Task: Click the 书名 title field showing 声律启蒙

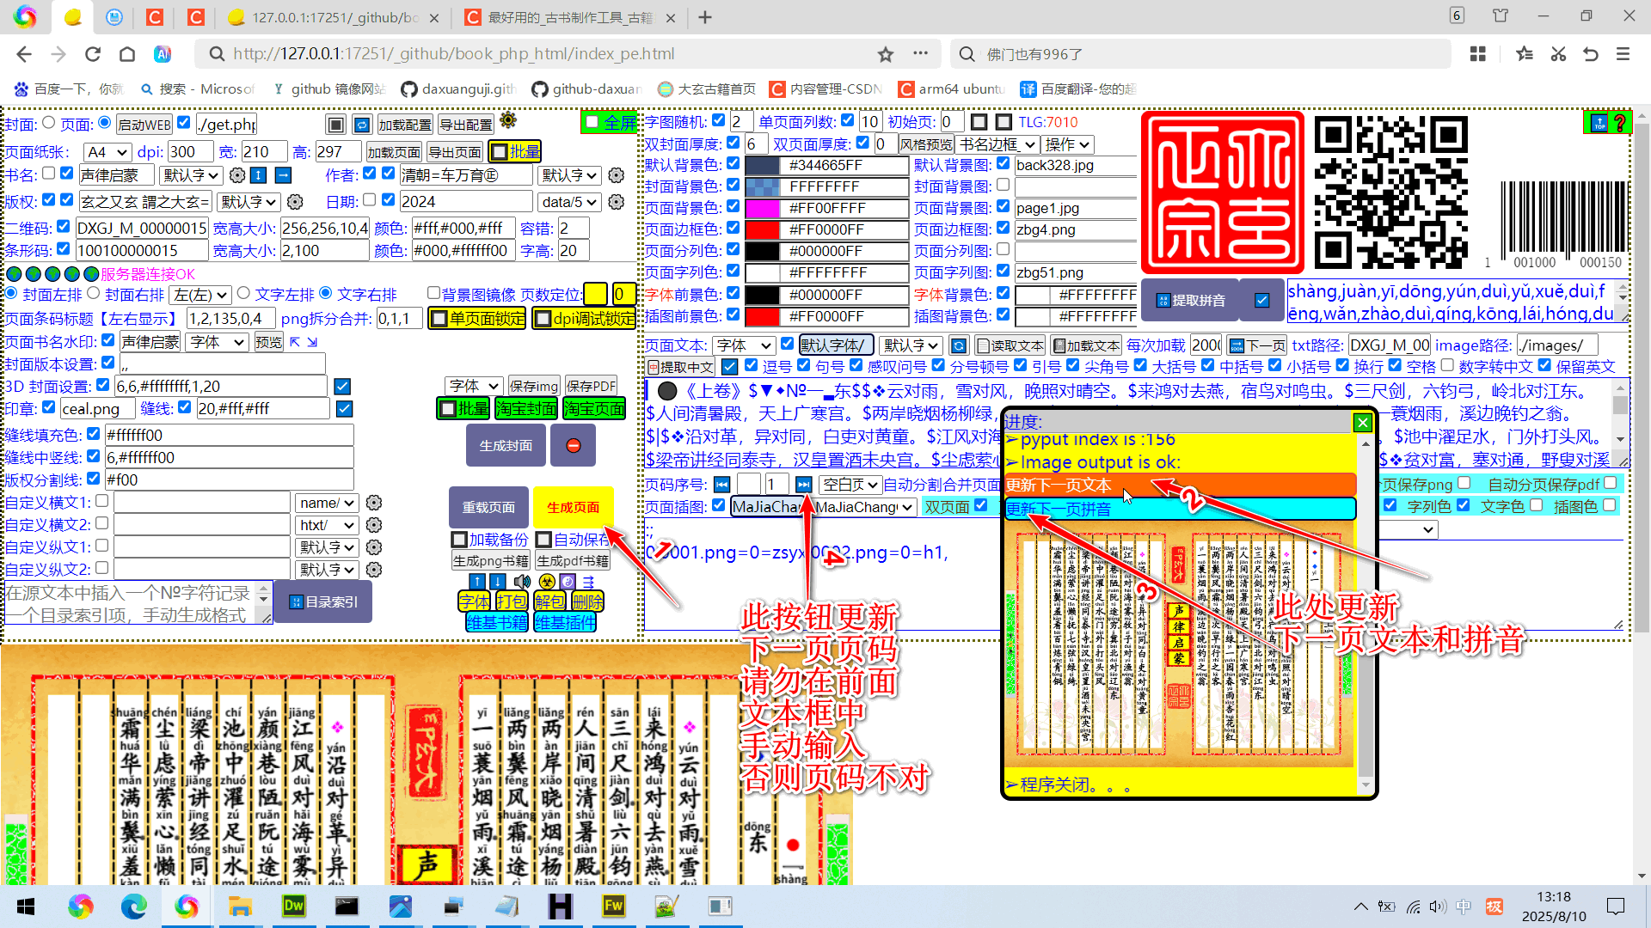Action: [x=116, y=175]
